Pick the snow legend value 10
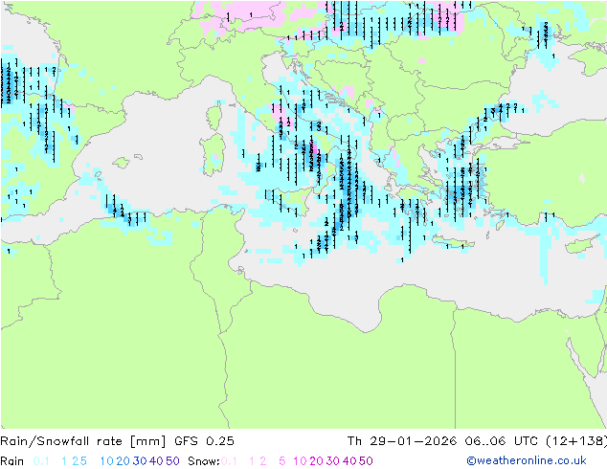The height and width of the screenshot is (469, 607). [300, 461]
